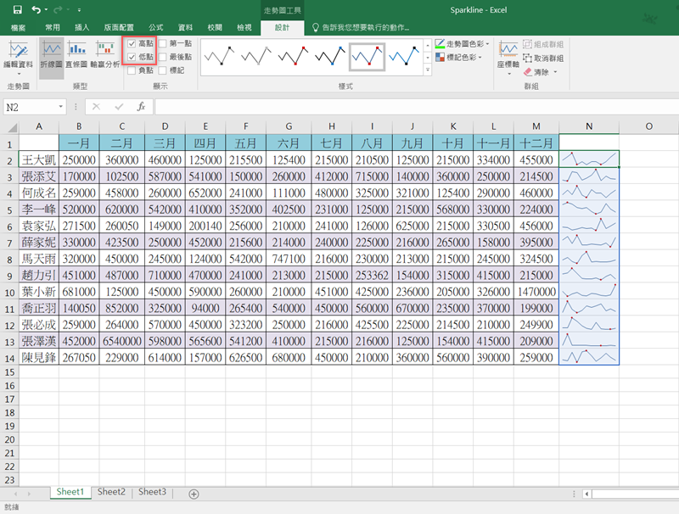Switch to Sheet2 worksheet tab

111,492
